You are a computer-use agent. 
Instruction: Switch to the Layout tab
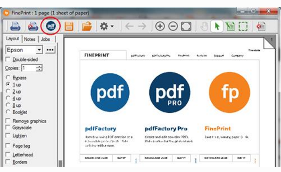tap(12, 38)
